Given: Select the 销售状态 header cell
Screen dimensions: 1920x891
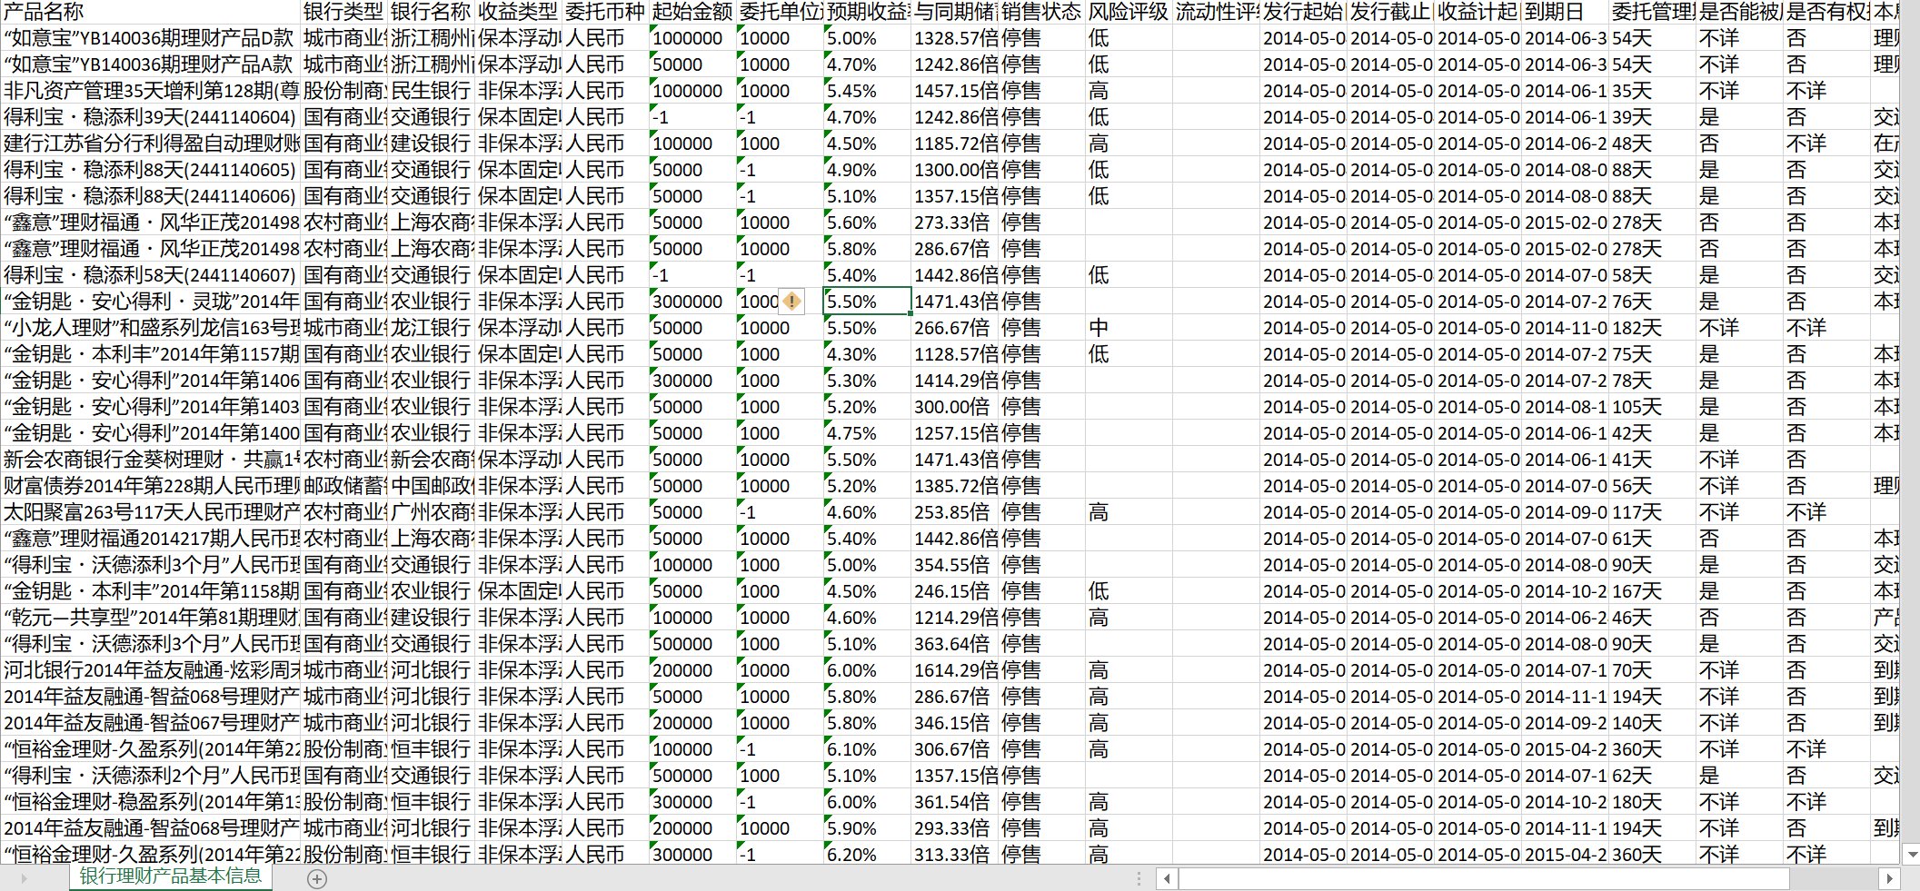Looking at the screenshot, I should tap(1042, 12).
